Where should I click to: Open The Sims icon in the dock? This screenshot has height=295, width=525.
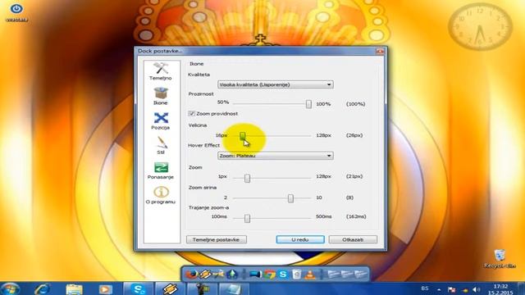coord(232,275)
